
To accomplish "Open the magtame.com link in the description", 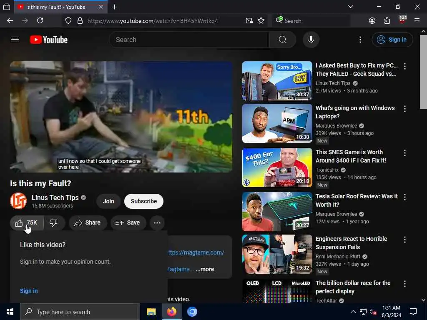I will tap(196, 252).
